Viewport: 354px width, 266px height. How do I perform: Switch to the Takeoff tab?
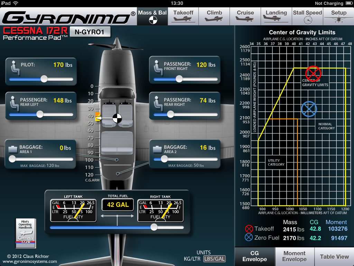click(x=183, y=16)
